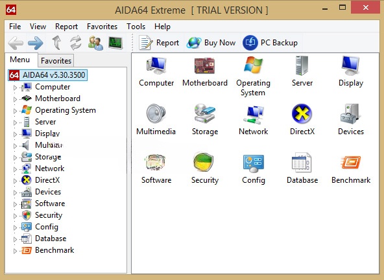Switch to the Favorites tab
This screenshot has width=384, height=280.
click(56, 60)
